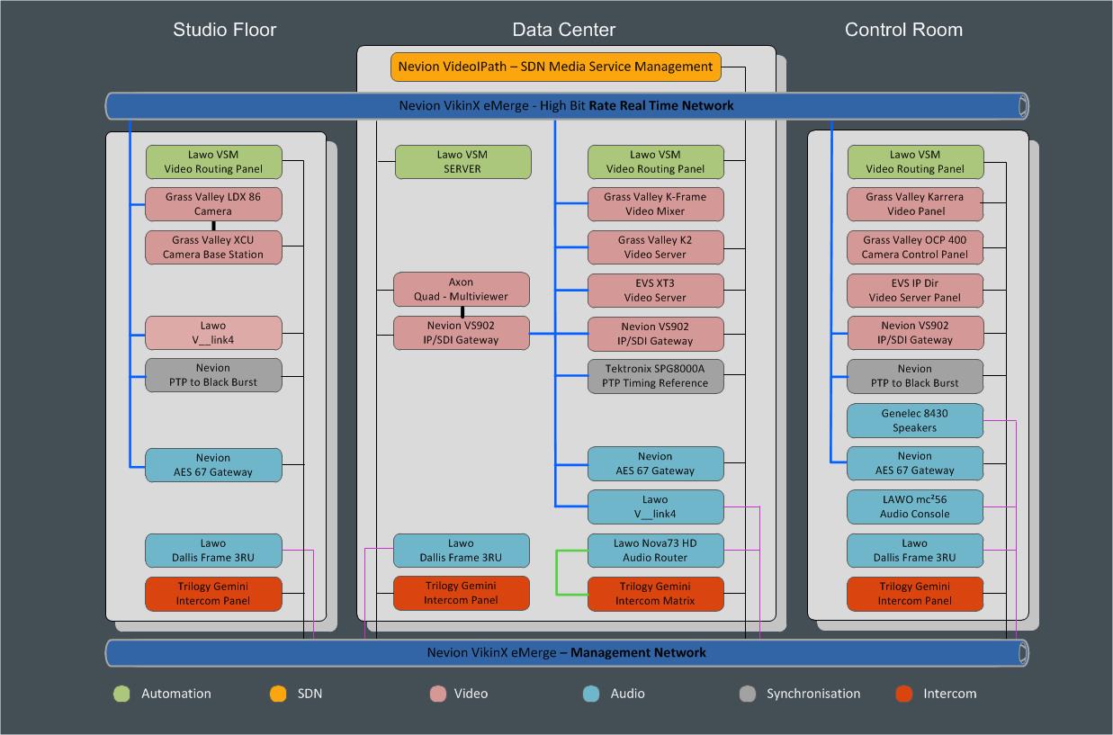Select Studio Floor Lawo VSM Video Routing Panel
1113x735 pixels.
coord(213,162)
